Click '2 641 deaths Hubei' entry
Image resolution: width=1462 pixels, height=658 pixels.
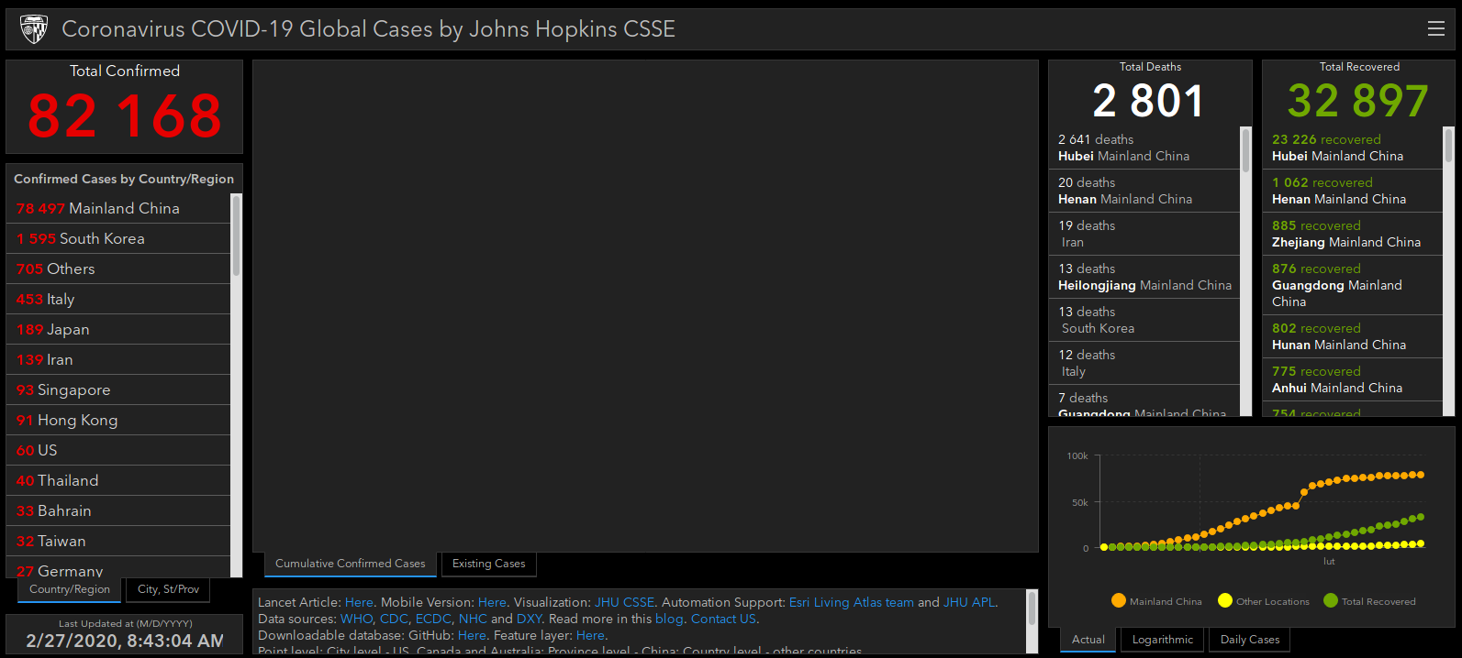pos(1145,148)
